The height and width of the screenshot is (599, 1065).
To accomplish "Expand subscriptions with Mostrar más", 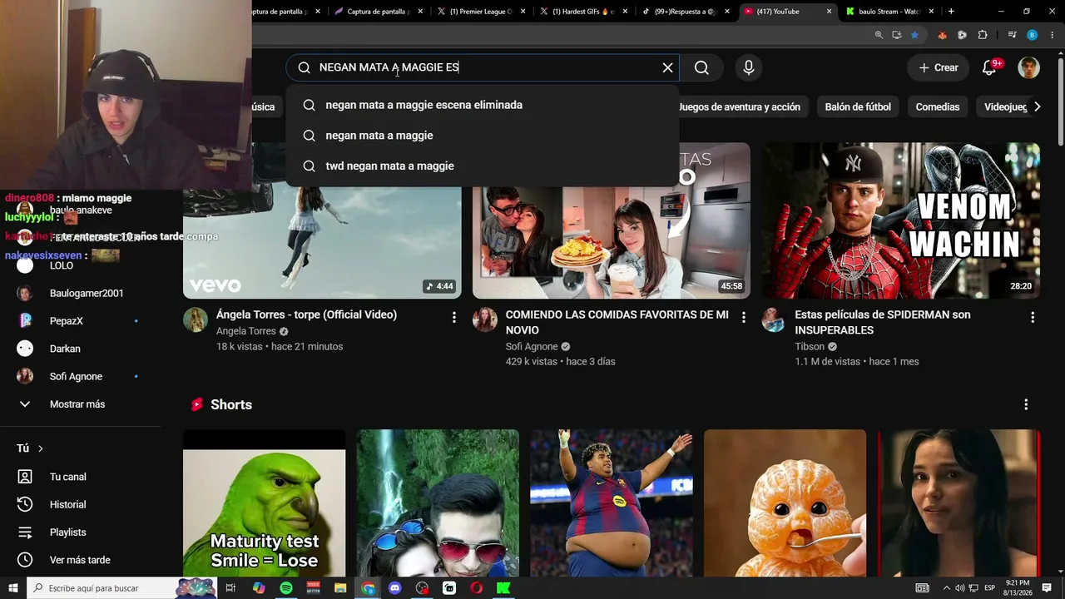I will tap(77, 404).
